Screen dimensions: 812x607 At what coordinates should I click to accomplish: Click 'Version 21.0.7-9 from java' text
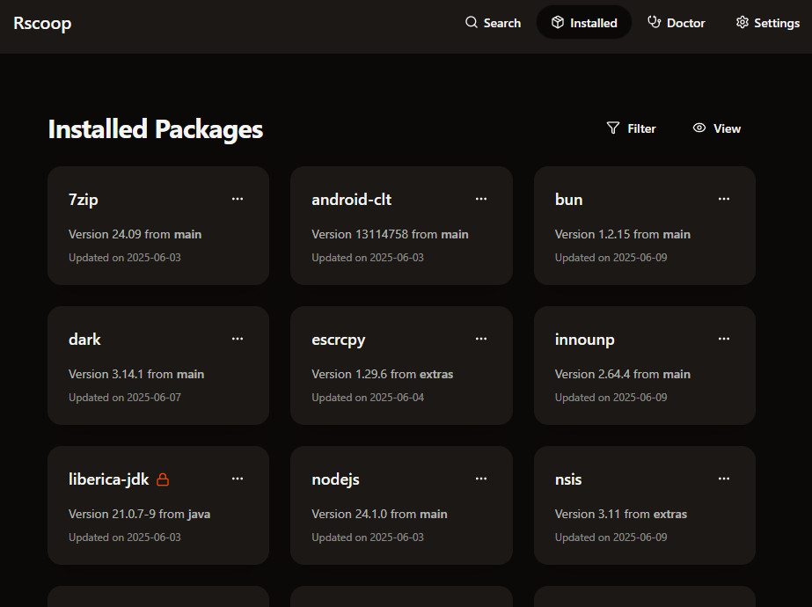coord(139,514)
